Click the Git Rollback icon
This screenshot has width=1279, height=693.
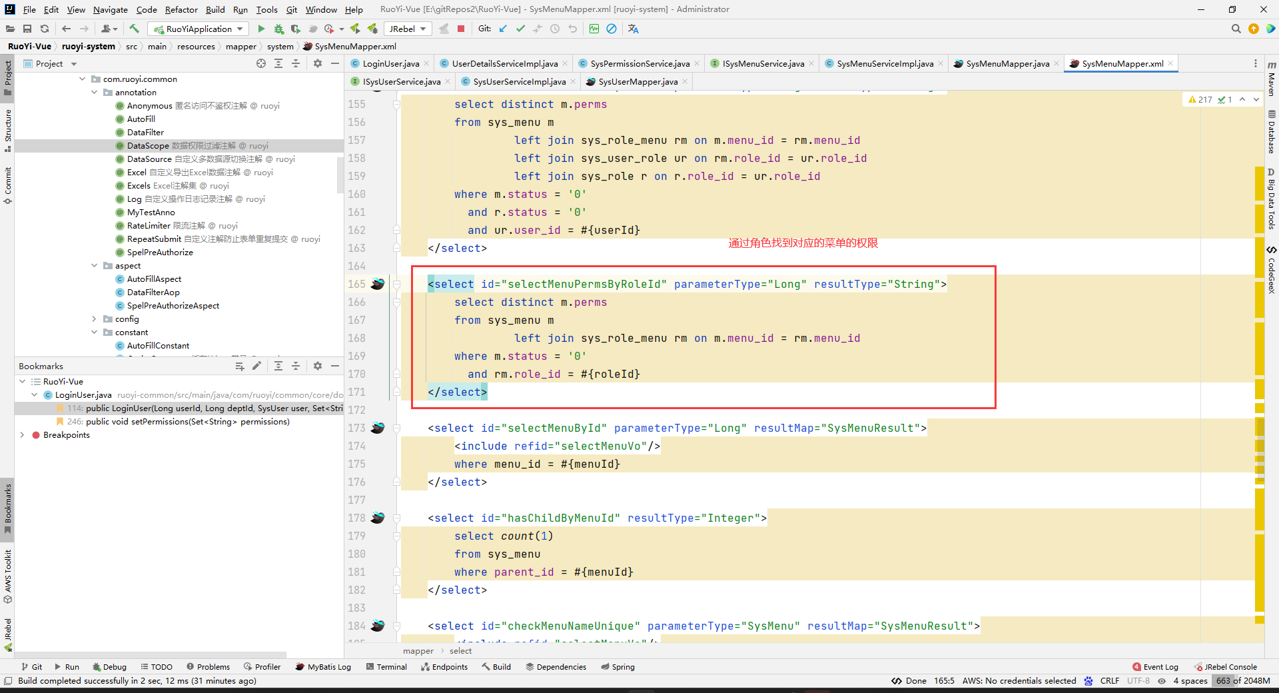point(572,29)
